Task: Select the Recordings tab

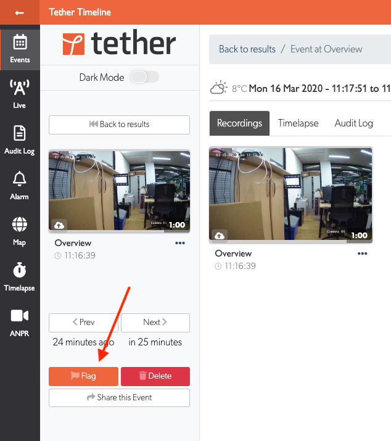Action: (x=239, y=123)
